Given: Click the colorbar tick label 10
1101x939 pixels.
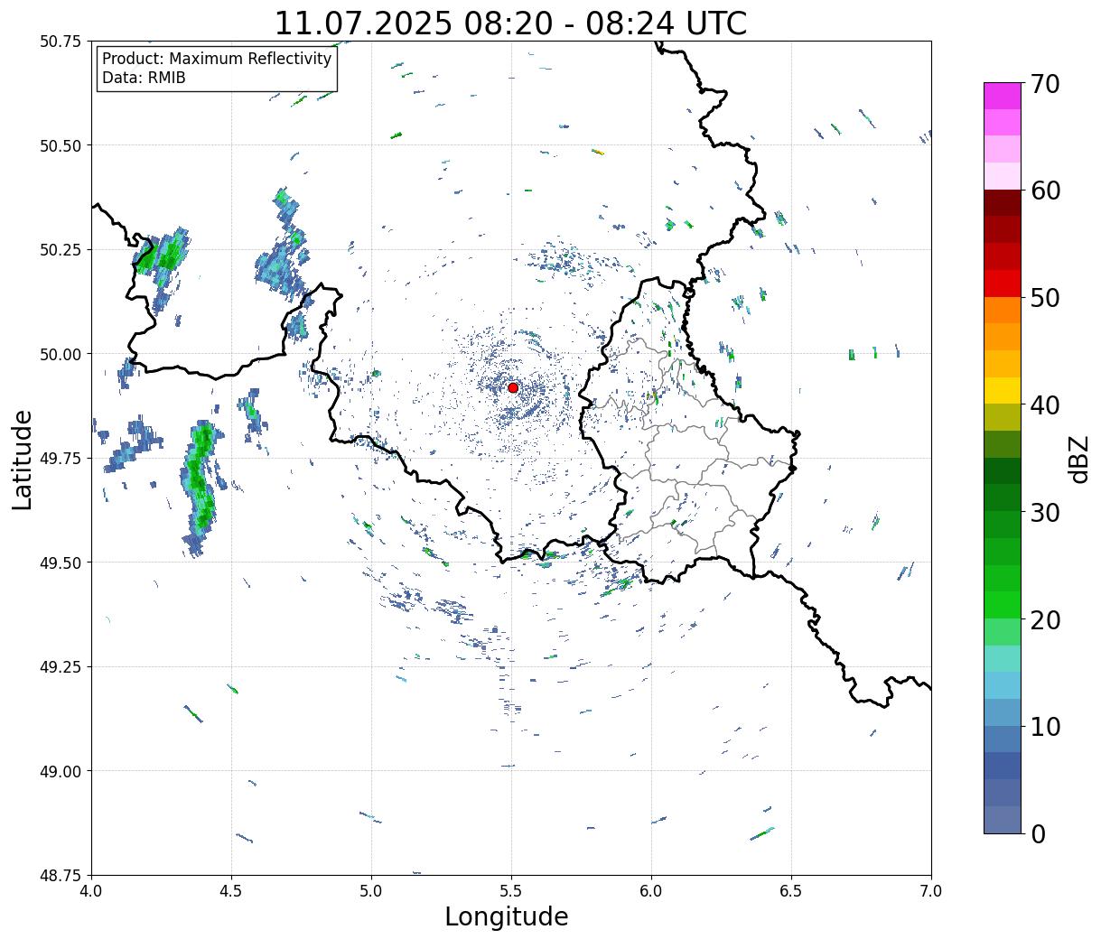Looking at the screenshot, I should (x=1044, y=726).
